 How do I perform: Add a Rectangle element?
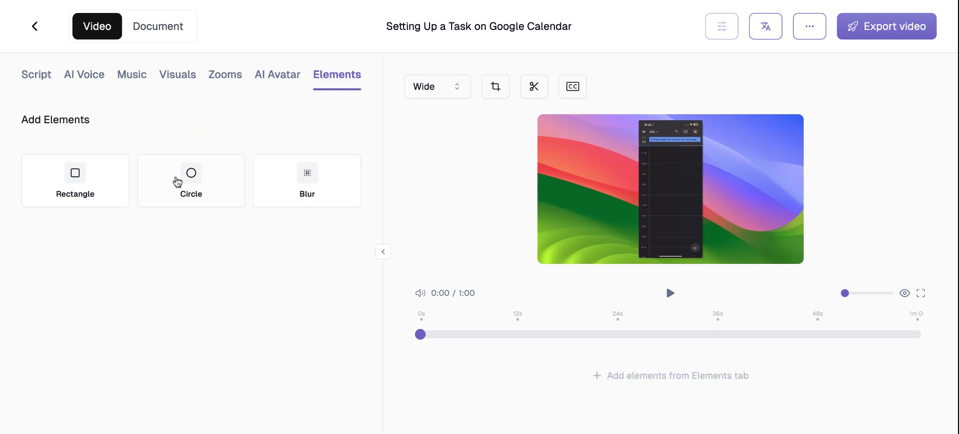coord(75,181)
